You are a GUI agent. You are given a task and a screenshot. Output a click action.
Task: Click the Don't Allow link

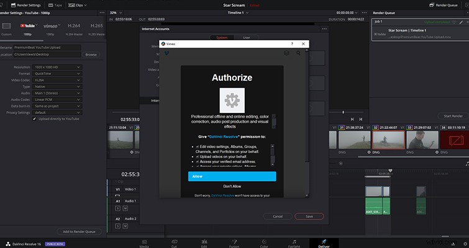click(x=232, y=186)
